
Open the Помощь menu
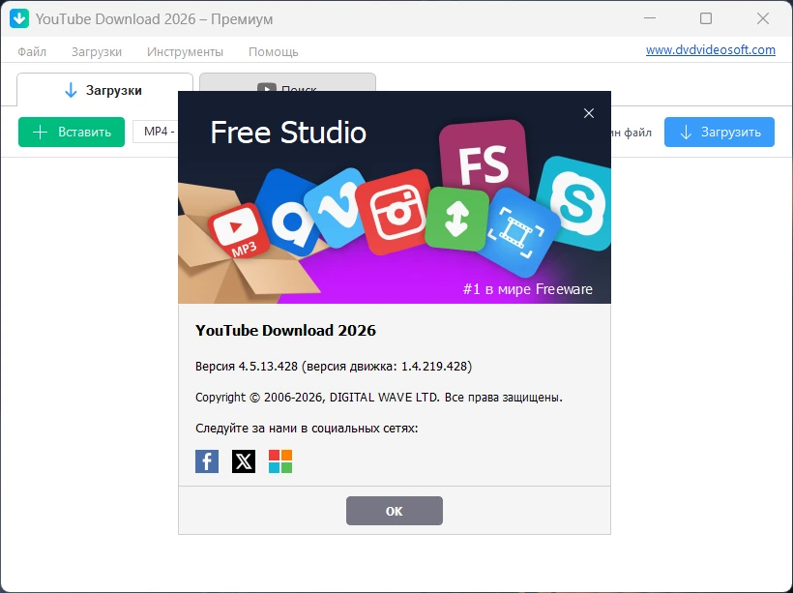pyautogui.click(x=273, y=51)
